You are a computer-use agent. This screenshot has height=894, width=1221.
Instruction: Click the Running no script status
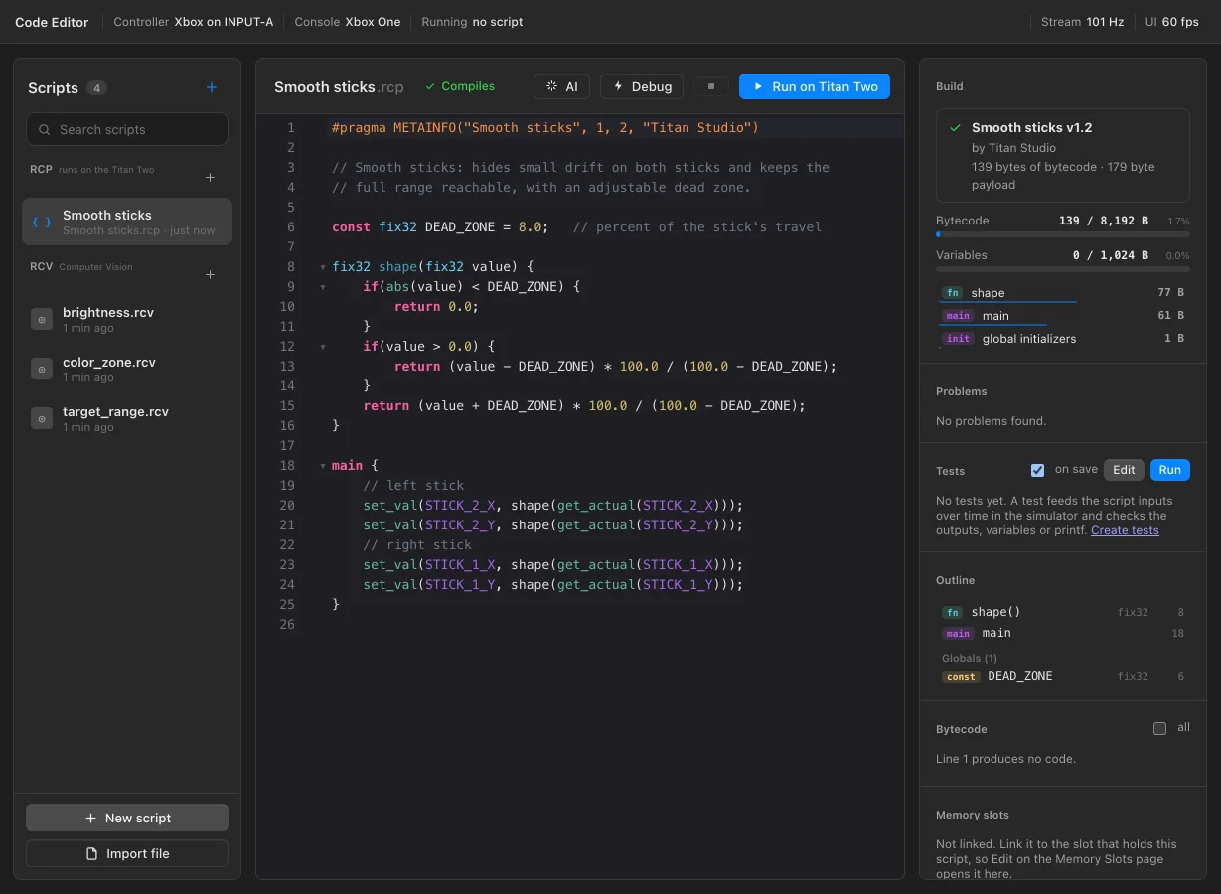[x=472, y=22]
